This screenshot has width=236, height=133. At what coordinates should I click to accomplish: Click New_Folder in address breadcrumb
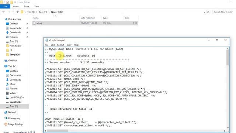[57, 12]
